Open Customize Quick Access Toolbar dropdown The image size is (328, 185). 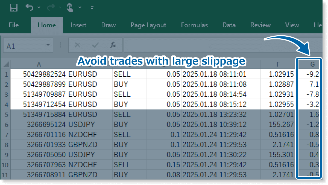pyautogui.click(x=92, y=8)
